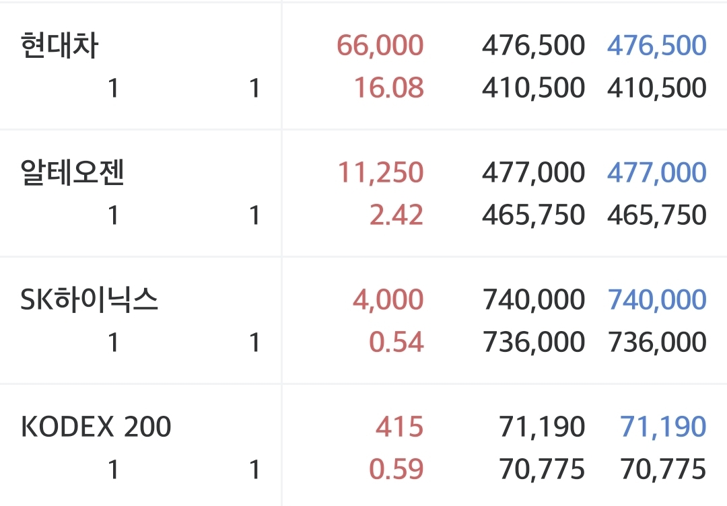This screenshot has height=506, width=727.
Task: Click 알테오젠 profit amount 11,250
Action: [x=380, y=172]
